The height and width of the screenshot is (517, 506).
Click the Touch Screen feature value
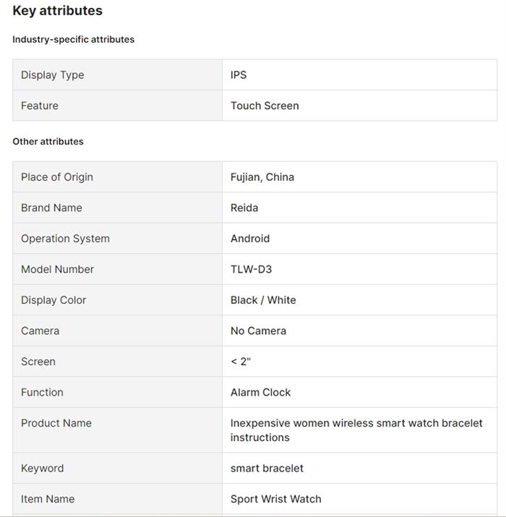pos(265,106)
